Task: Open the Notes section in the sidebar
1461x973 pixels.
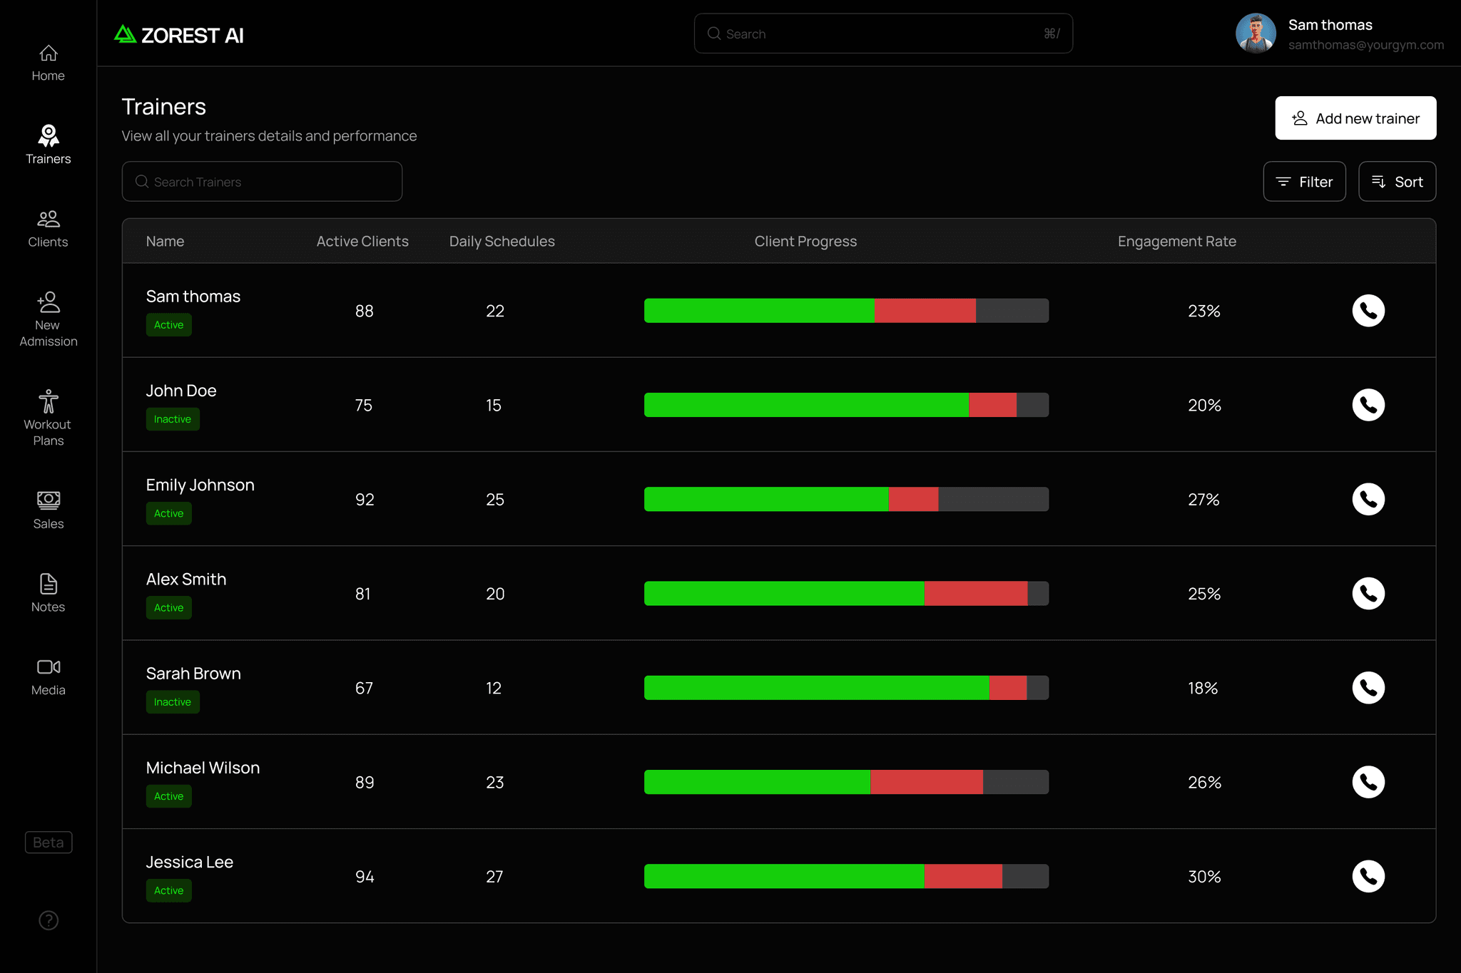Action: click(48, 593)
